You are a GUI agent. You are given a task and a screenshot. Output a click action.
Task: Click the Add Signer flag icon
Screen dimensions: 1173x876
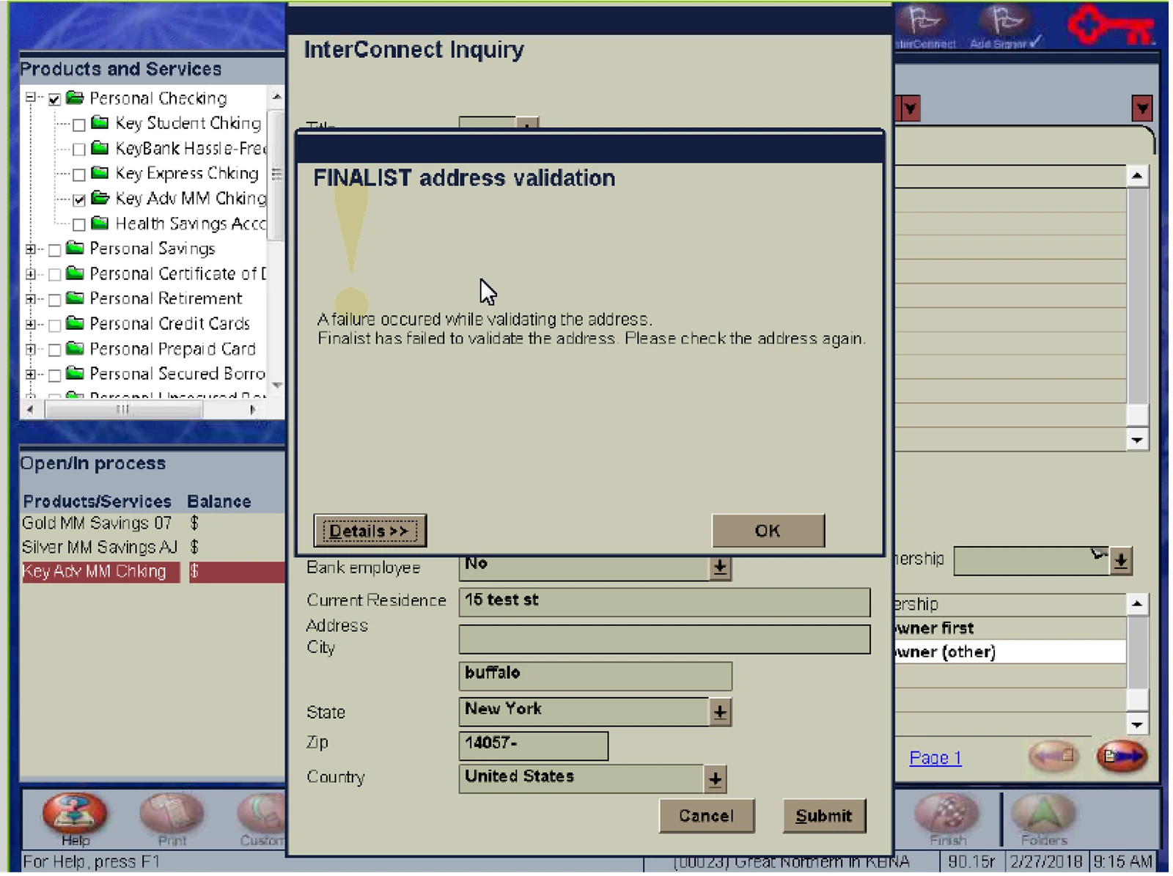1005,21
